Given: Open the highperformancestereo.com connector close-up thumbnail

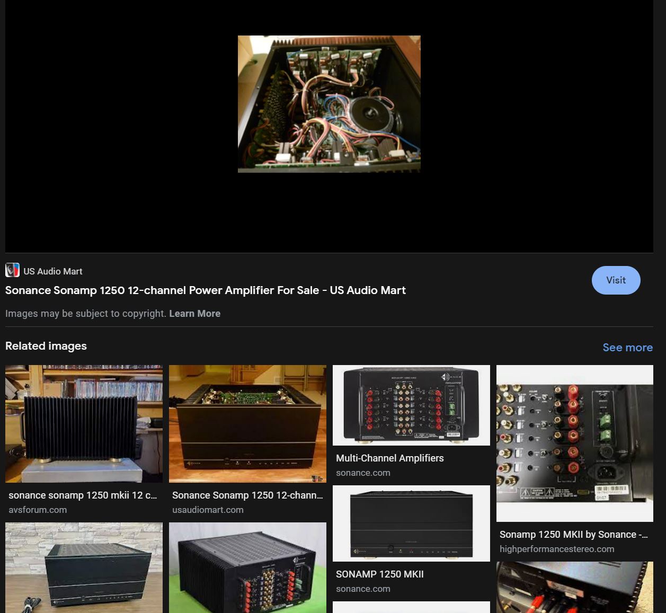Looking at the screenshot, I should tap(575, 443).
